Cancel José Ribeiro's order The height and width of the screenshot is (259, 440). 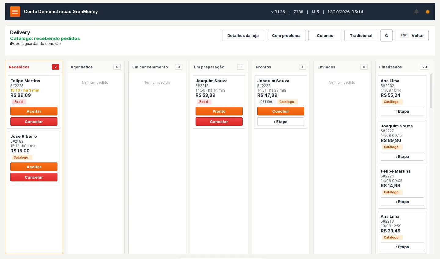tap(34, 177)
